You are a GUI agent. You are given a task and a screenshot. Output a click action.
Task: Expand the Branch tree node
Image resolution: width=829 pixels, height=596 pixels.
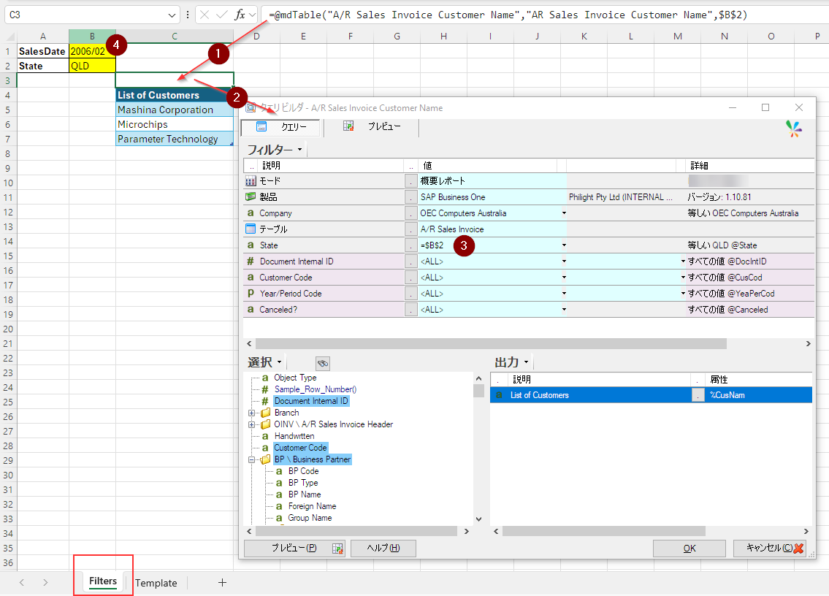tap(252, 413)
